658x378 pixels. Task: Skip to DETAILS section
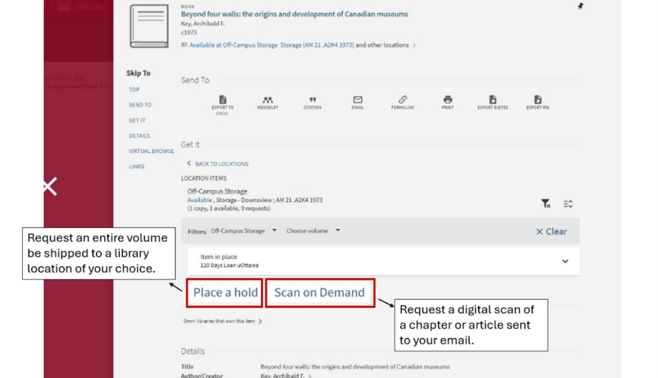139,135
